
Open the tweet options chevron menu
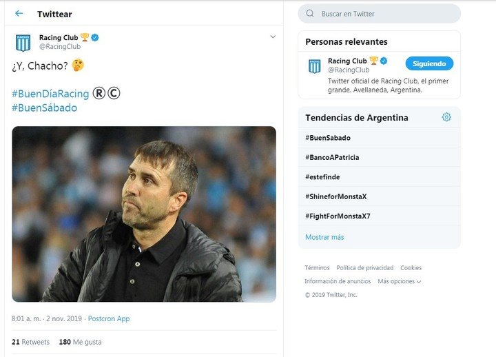[273, 37]
